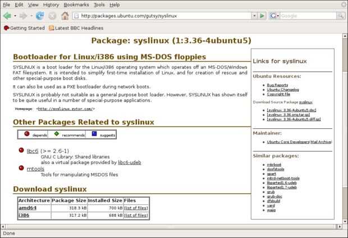The image size is (348, 238).
Task: Click the vertical scrollbar up arrow
Action: 345,36
